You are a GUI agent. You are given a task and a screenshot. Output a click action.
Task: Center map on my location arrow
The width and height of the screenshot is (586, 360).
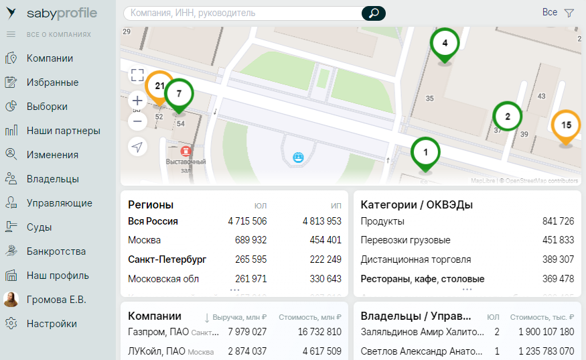pyautogui.click(x=137, y=147)
